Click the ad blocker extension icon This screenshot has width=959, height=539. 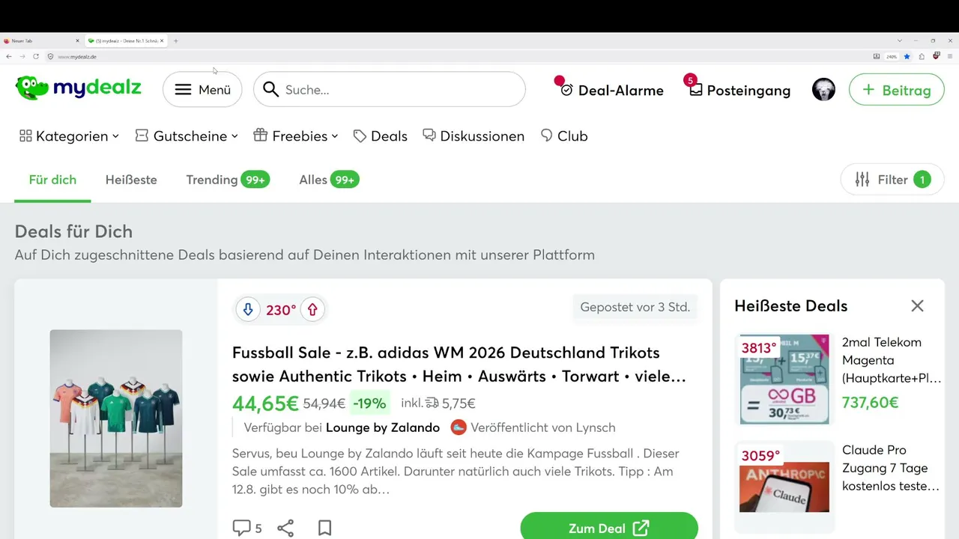tap(937, 56)
